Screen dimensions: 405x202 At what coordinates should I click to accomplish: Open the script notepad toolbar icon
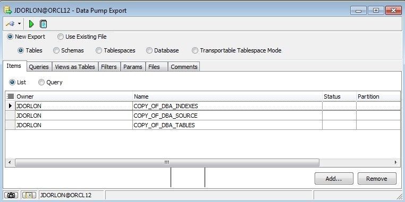[44, 24]
